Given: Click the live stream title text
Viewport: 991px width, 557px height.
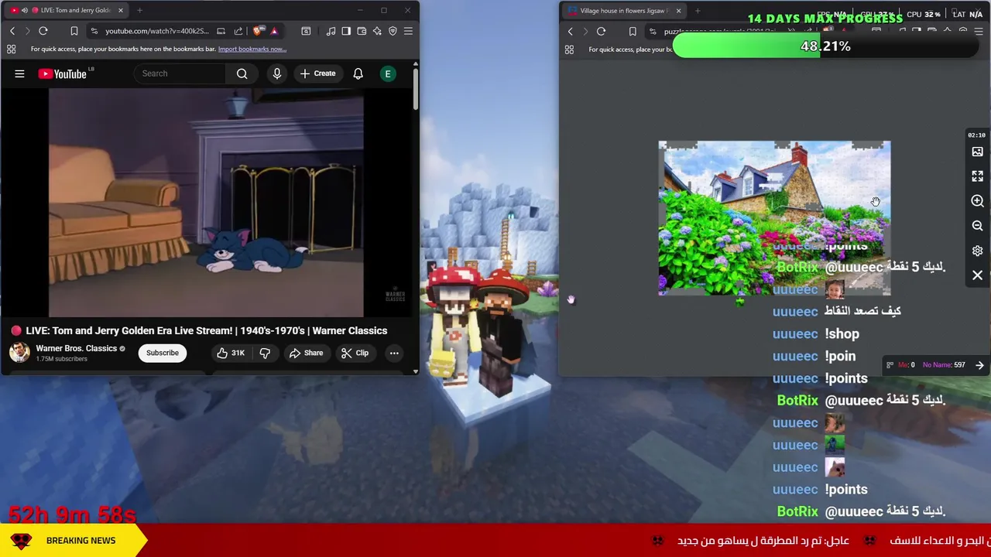Looking at the screenshot, I should pos(207,330).
